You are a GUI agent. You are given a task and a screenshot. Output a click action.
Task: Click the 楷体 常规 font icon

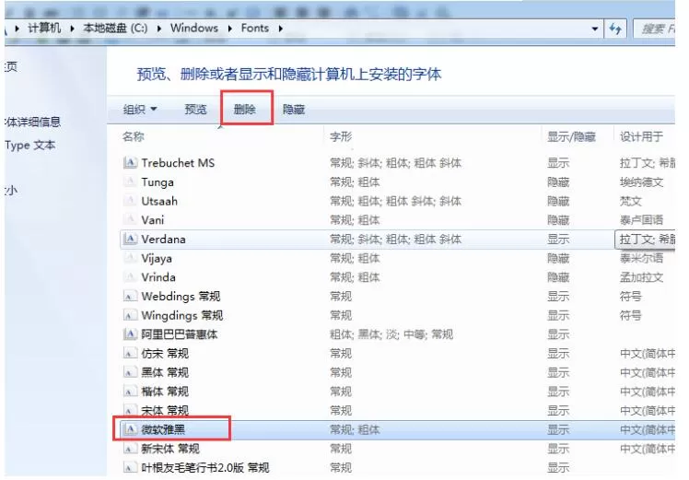tap(130, 392)
